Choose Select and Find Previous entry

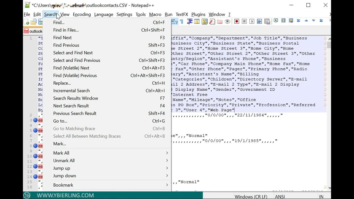[x=107, y=60]
